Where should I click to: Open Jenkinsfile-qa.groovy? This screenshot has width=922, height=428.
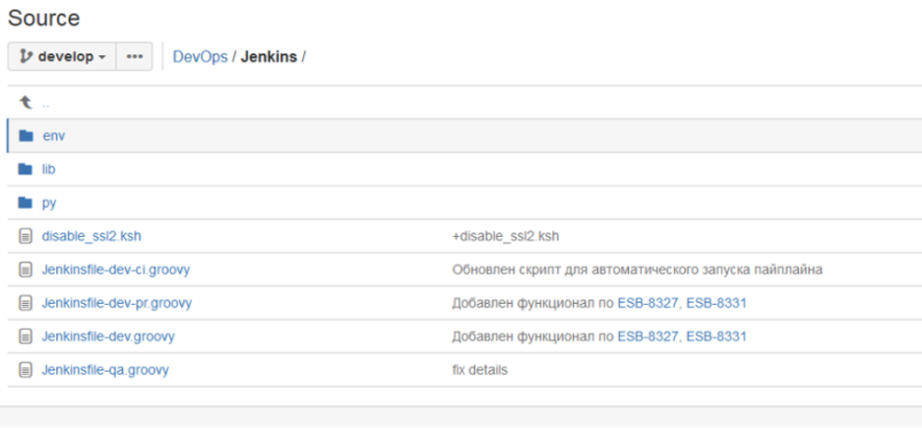(x=106, y=370)
